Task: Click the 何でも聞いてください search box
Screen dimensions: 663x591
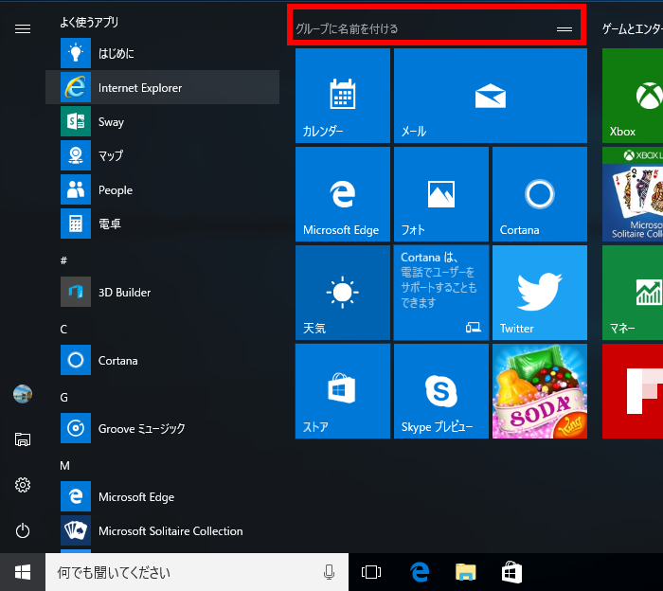Action: click(197, 572)
